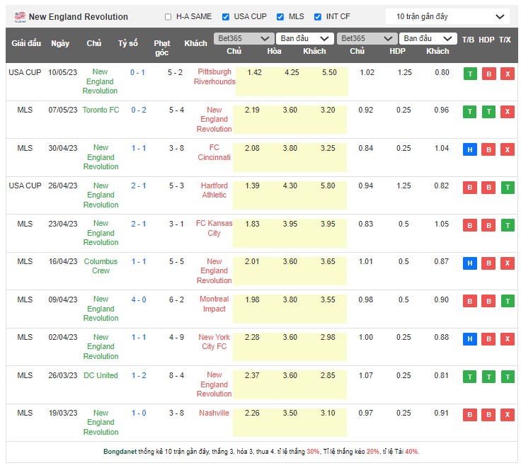
Task: Click red X badge in Toronto FC row
Action: click(x=507, y=111)
